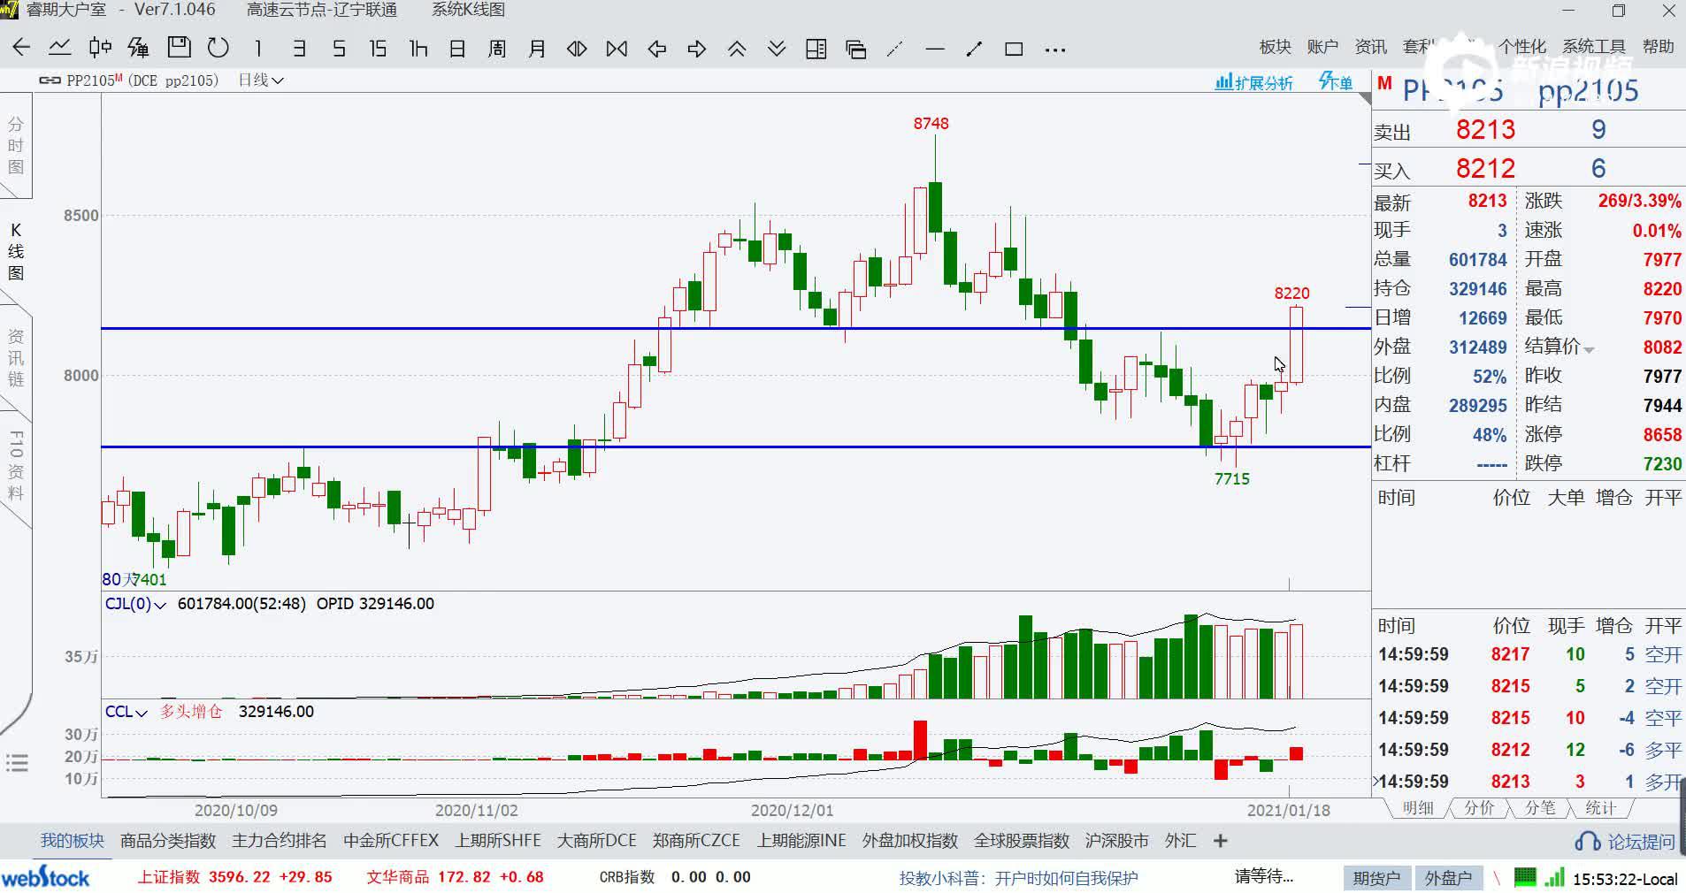Image resolution: width=1686 pixels, height=893 pixels.
Task: Select the 统计 tab
Action: [x=1600, y=808]
